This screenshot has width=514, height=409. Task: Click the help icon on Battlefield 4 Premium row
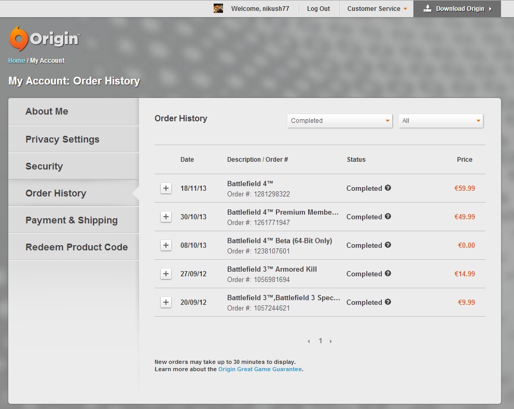(388, 216)
